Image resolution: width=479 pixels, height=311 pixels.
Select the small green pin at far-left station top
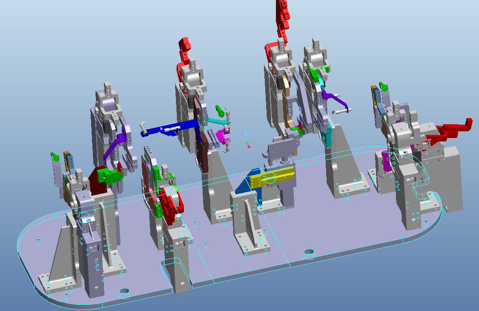[x=55, y=157]
